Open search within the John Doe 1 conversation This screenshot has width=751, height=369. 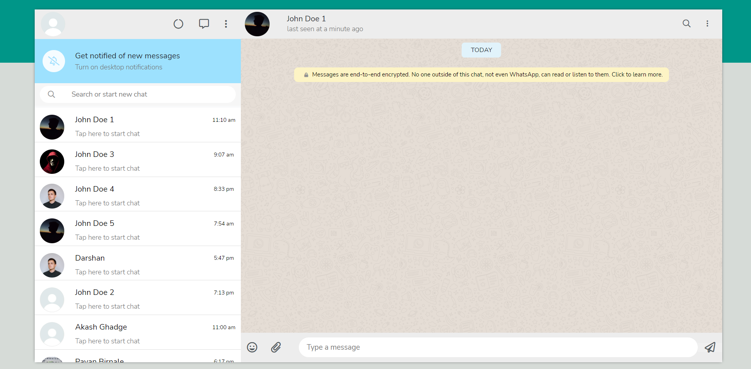point(686,24)
